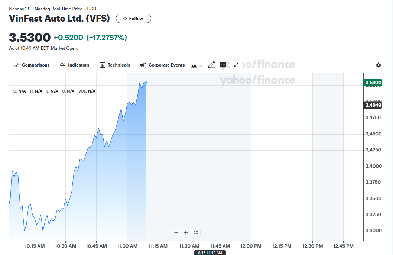This screenshot has width=393, height=255.
Task: Select the pencil drawing tool
Action: (x=211, y=65)
